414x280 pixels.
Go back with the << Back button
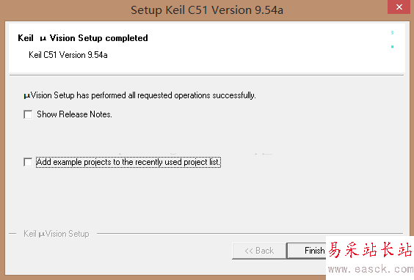[259, 251]
